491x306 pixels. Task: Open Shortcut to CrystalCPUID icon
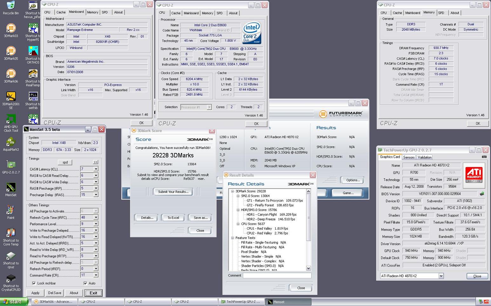point(11,283)
